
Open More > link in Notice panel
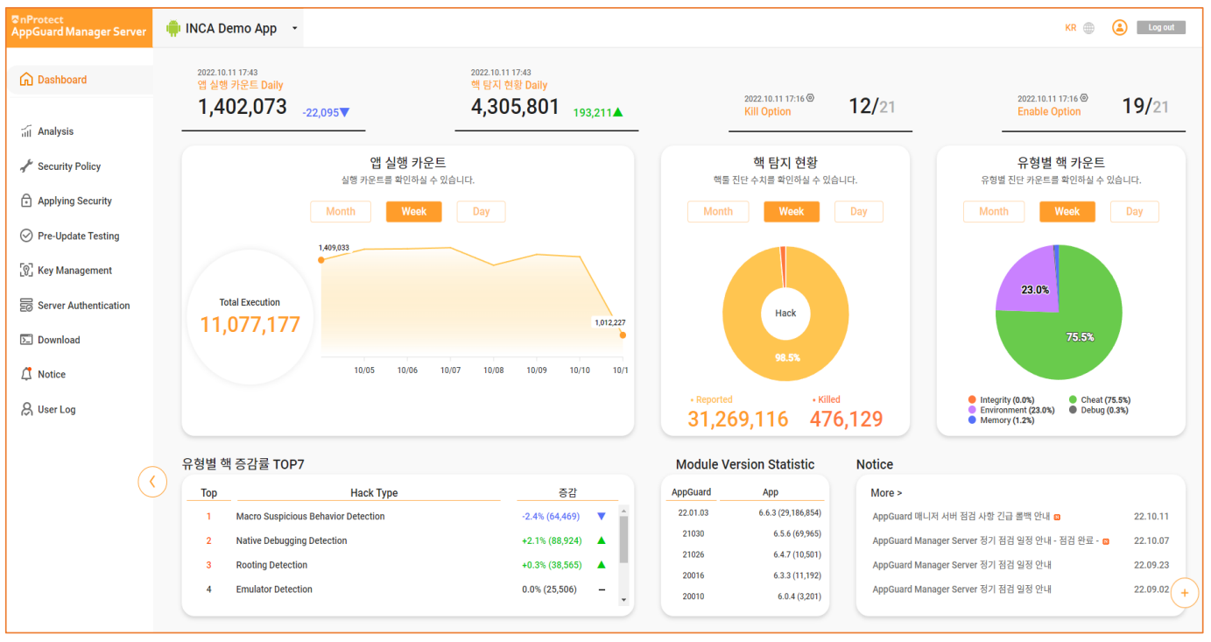(886, 493)
